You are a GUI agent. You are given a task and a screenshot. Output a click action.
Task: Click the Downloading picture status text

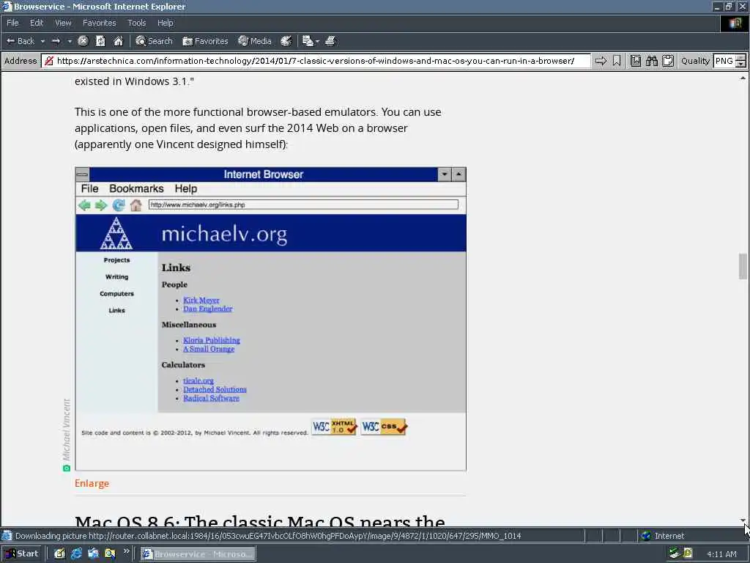tap(268, 536)
